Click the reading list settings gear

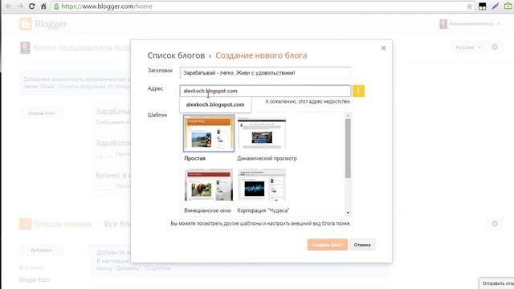tap(495, 224)
